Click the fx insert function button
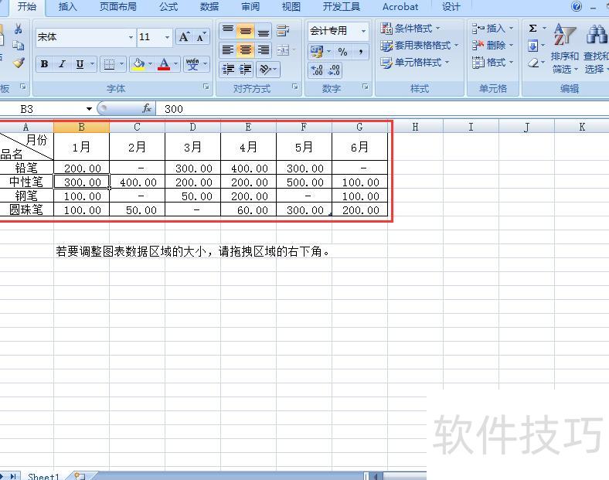Viewport: 609px width, 480px height. 147,109
